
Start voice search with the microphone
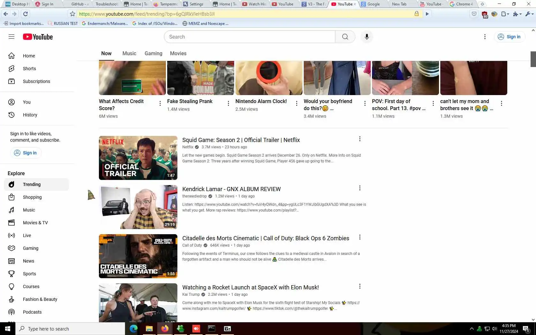pyautogui.click(x=367, y=37)
